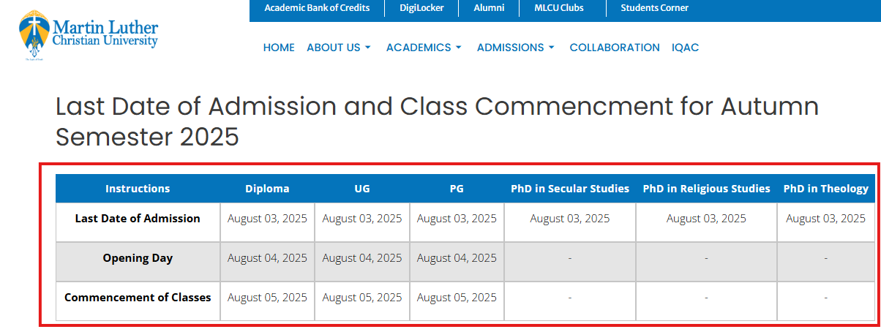Image resolution: width=881 pixels, height=332 pixels.
Task: Select the Commencement of Classes row label
Action: click(138, 298)
